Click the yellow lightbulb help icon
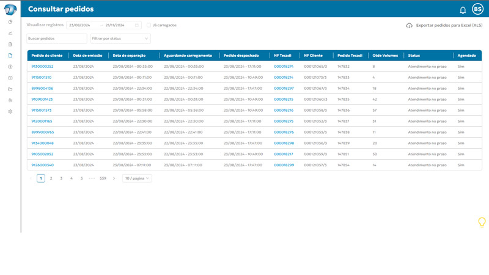 (482, 222)
